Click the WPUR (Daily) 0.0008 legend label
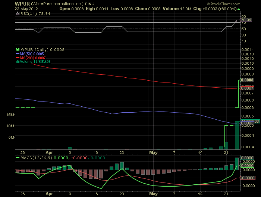Screen dimensions: 261x197 tap(43, 50)
